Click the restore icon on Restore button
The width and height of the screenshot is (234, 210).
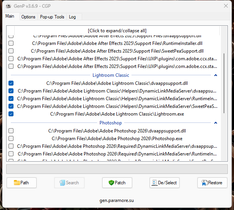coord(204,183)
